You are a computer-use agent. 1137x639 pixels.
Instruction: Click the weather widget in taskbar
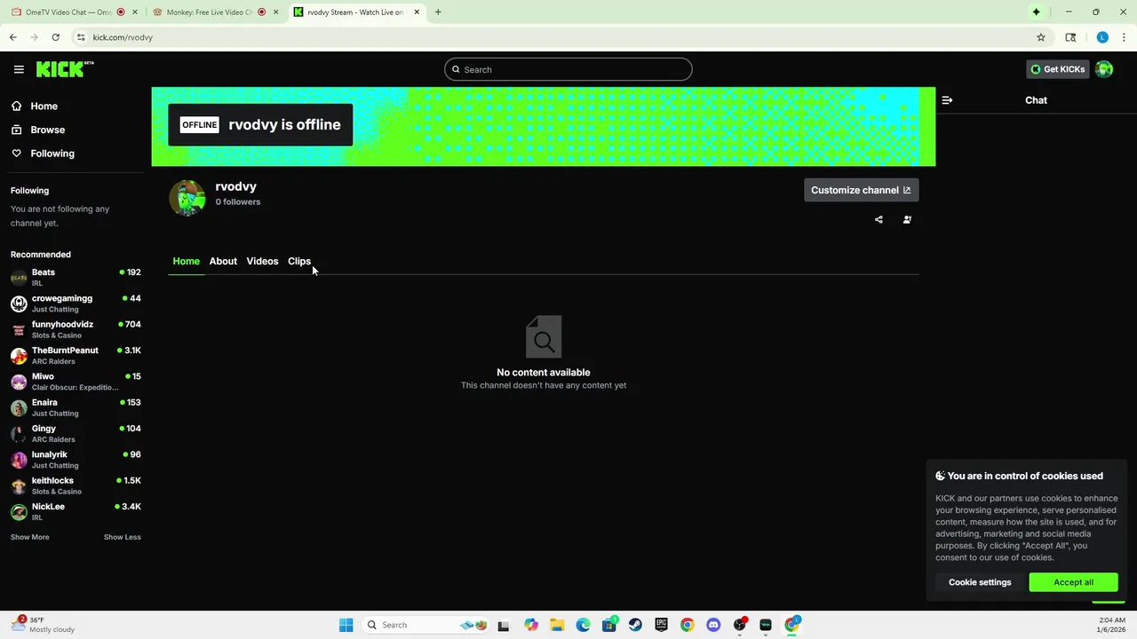point(44,625)
